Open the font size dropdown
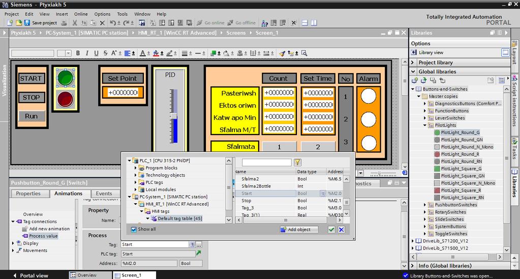Viewport: 520px width, 279px height. pos(68,53)
